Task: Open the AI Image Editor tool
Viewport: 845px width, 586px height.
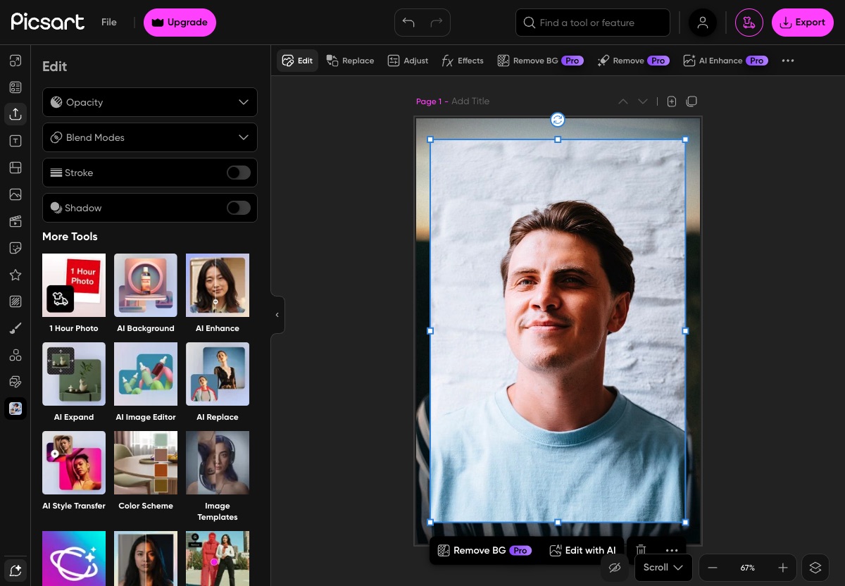Action: pos(146,382)
